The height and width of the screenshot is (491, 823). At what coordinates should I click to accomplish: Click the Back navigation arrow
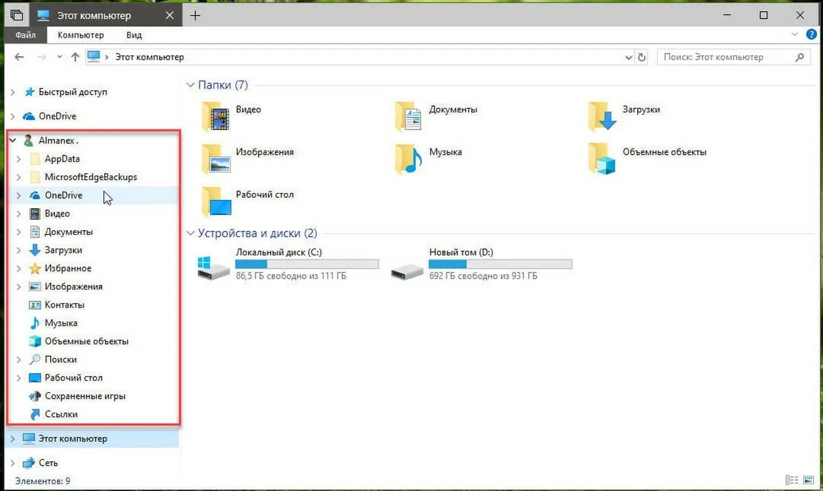(19, 58)
